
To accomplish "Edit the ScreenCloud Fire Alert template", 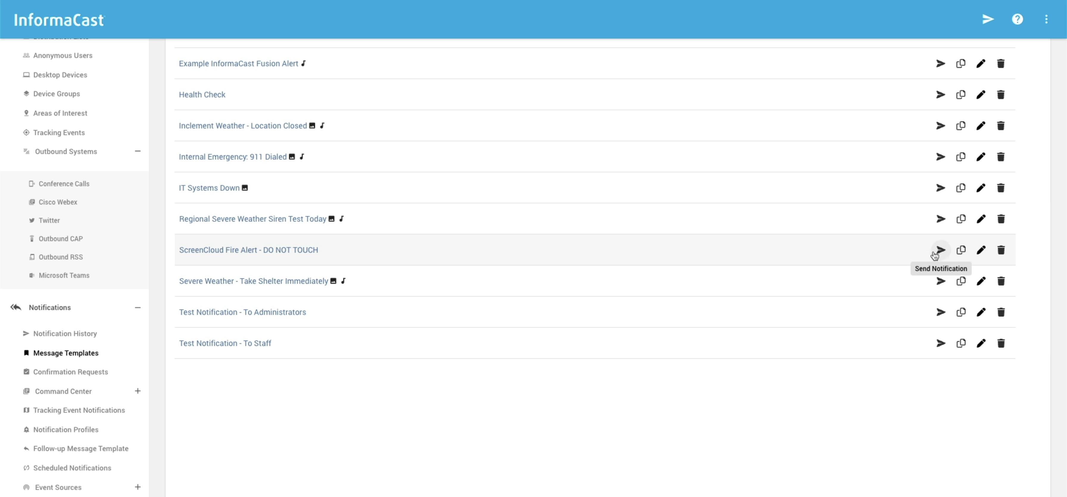I will pyautogui.click(x=981, y=250).
